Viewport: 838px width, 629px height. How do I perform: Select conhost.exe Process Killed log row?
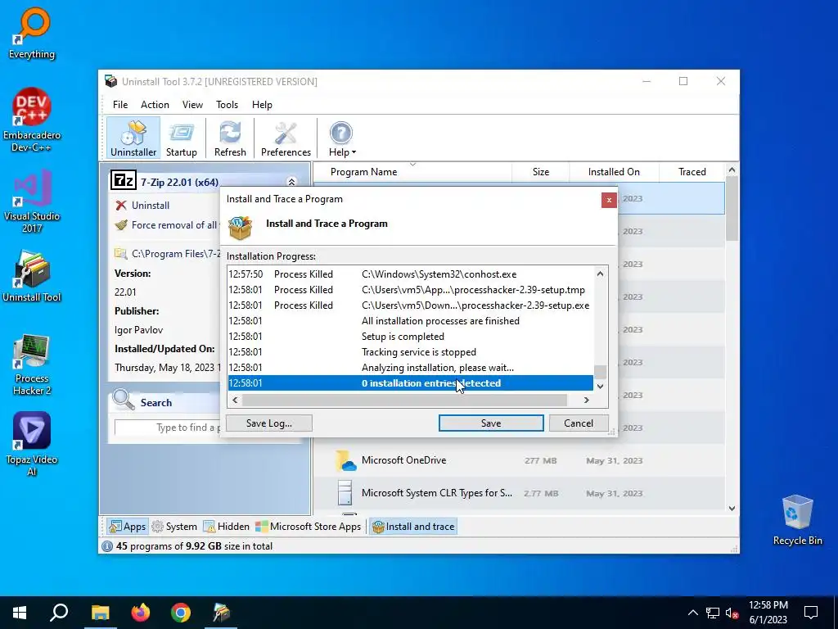coord(411,274)
